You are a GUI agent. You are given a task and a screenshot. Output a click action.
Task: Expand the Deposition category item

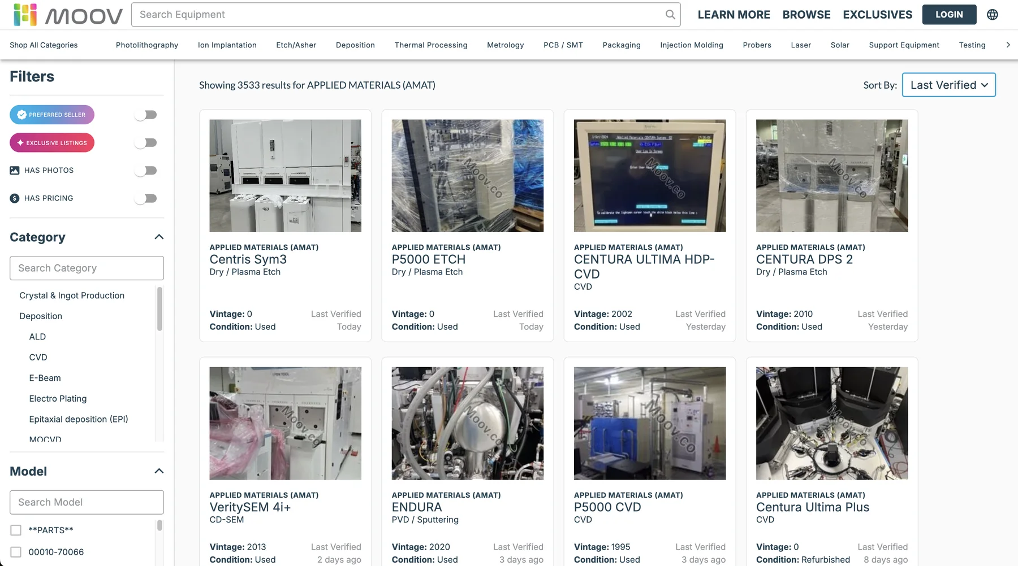(41, 316)
